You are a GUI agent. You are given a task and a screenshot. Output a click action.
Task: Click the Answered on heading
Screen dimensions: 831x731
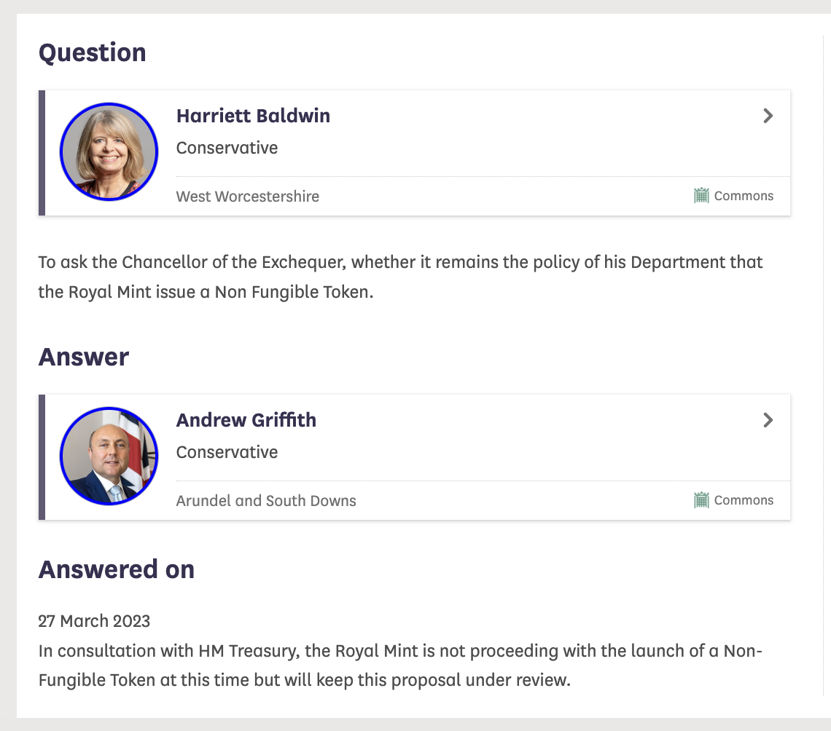[117, 569]
